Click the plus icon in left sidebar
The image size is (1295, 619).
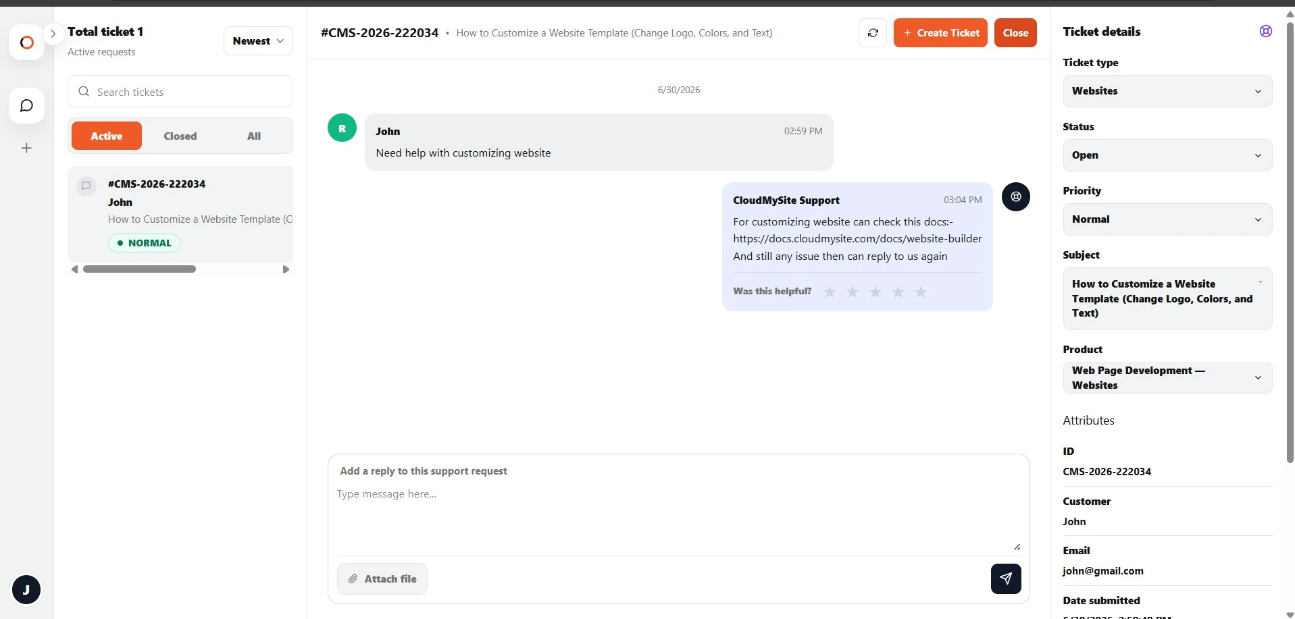coord(26,148)
